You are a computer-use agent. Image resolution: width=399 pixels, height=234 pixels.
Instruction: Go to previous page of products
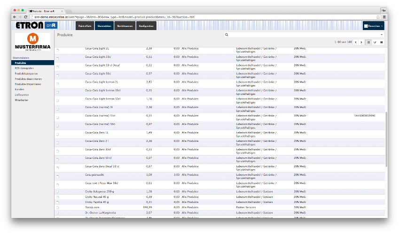(355, 42)
